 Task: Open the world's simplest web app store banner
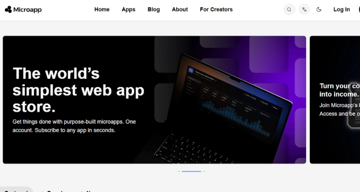154,100
